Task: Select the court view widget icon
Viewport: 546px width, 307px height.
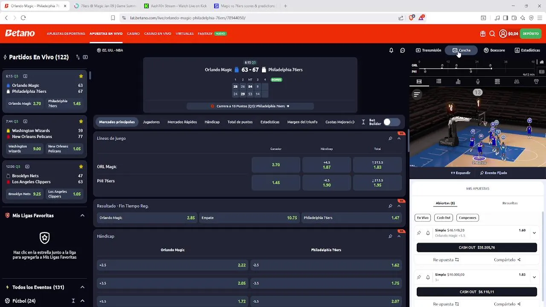Action: (x=419, y=81)
